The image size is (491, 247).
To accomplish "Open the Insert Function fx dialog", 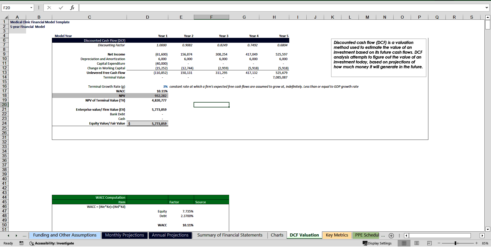I will point(72,8).
